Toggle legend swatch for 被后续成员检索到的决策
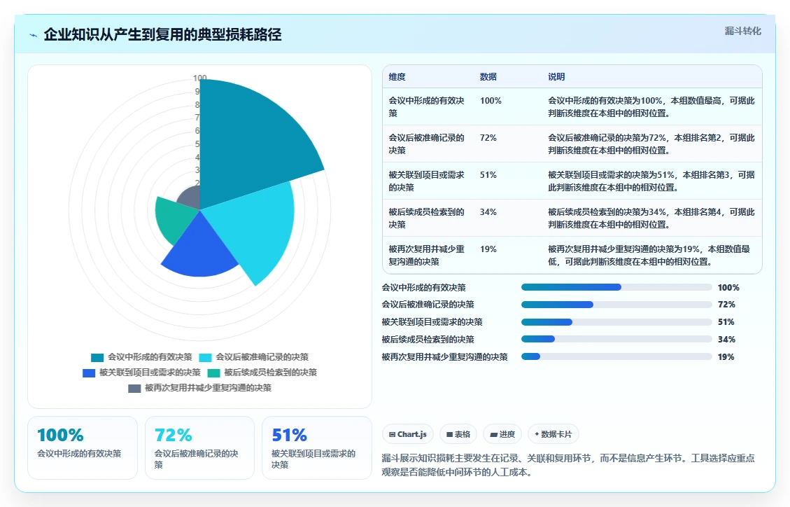The height and width of the screenshot is (507, 790). (213, 373)
